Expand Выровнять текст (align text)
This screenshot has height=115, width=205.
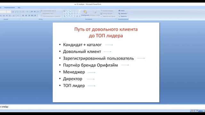pos(47,13)
